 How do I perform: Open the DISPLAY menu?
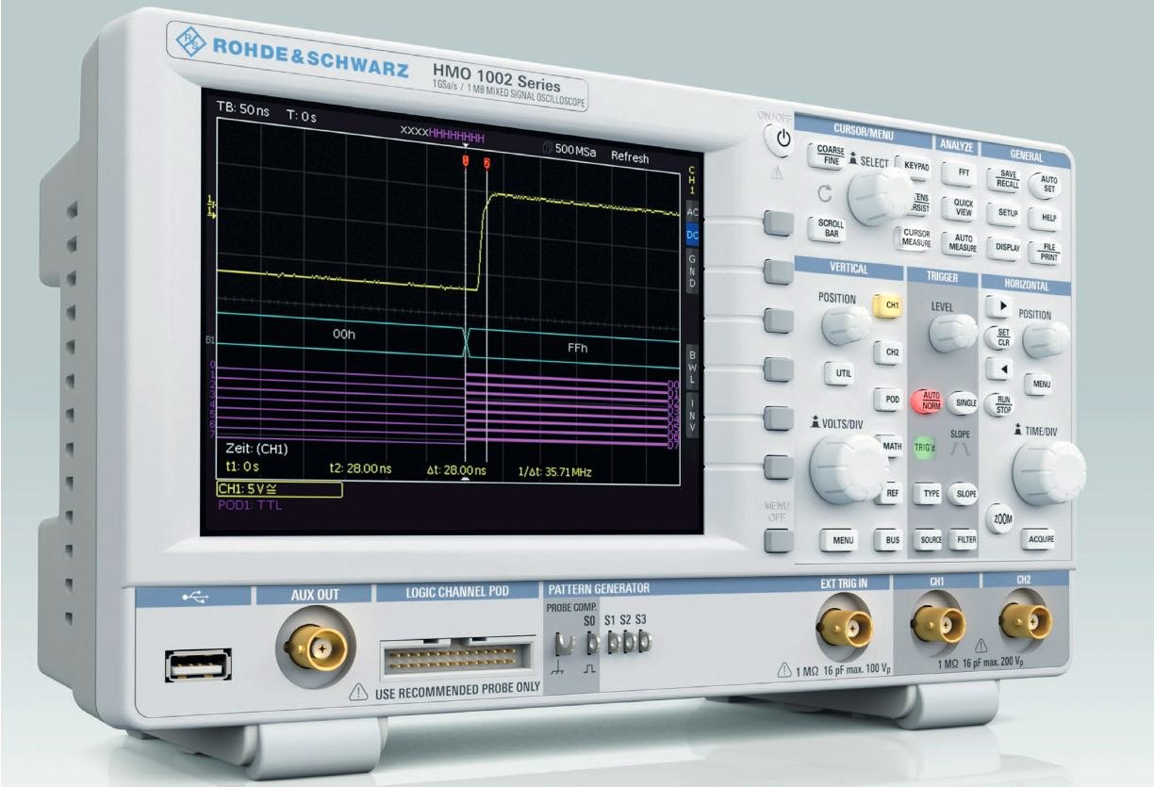click(x=1006, y=248)
